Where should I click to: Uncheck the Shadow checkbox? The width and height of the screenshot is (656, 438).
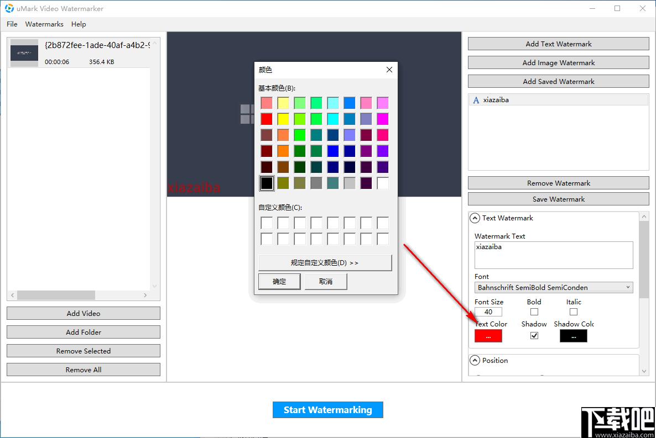coord(534,336)
